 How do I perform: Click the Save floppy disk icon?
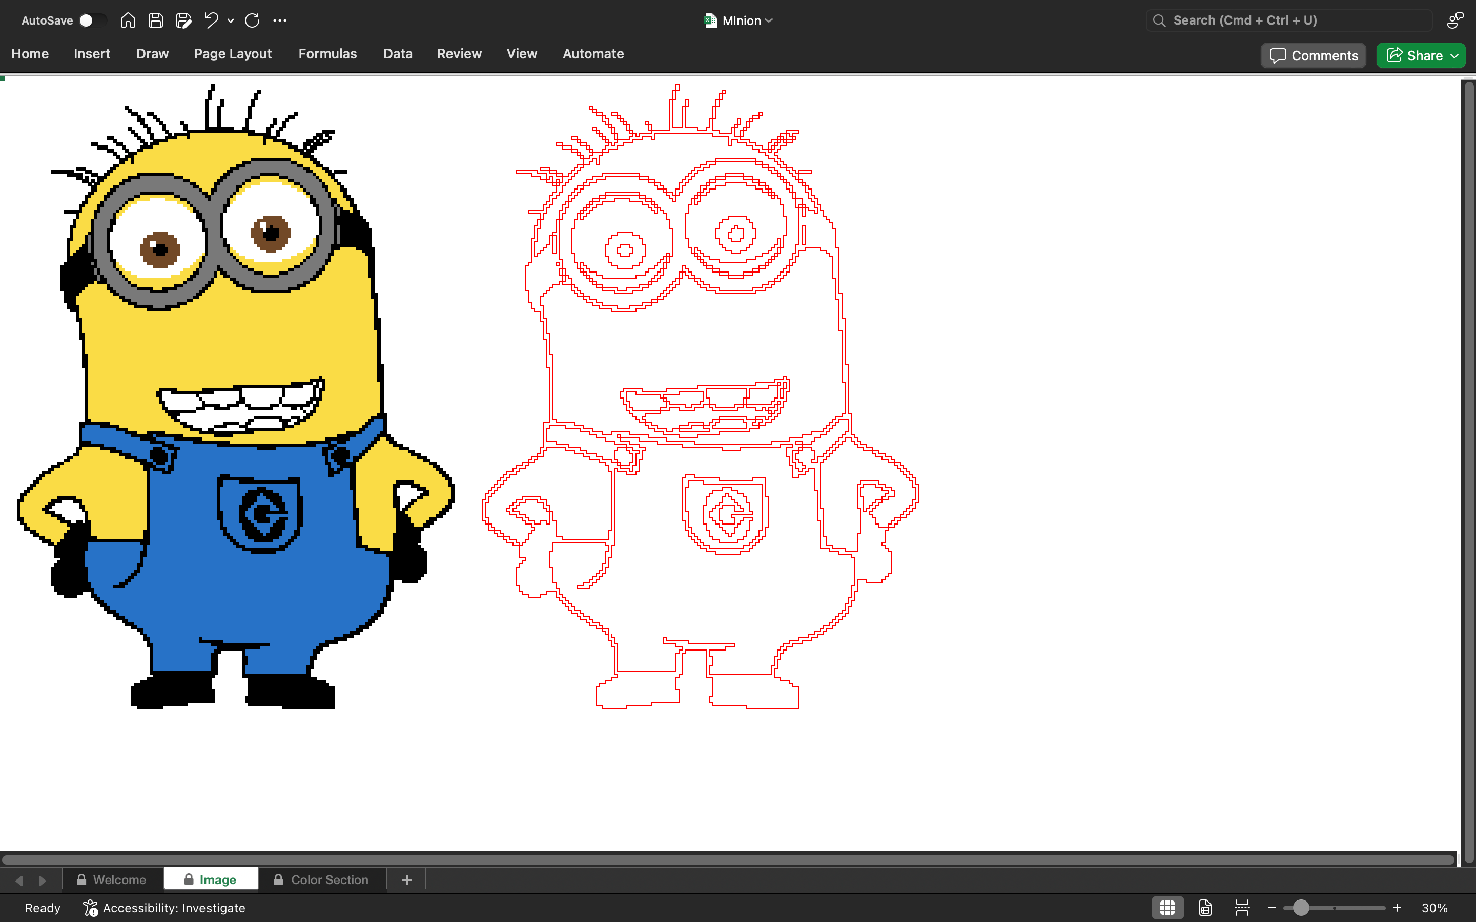(x=155, y=20)
